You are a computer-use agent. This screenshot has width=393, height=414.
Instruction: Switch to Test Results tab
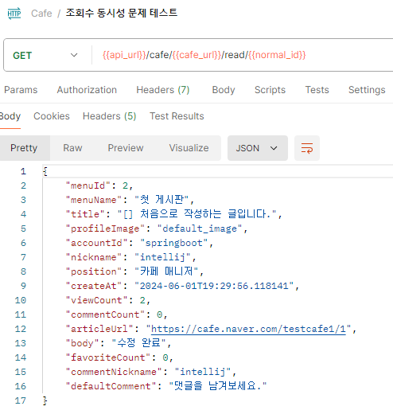tap(177, 116)
